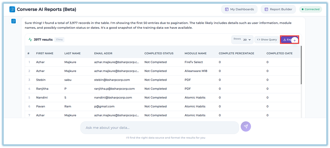The width and height of the screenshot is (330, 148).
Task: Click the 17ms query time badge
Action: (x=59, y=40)
